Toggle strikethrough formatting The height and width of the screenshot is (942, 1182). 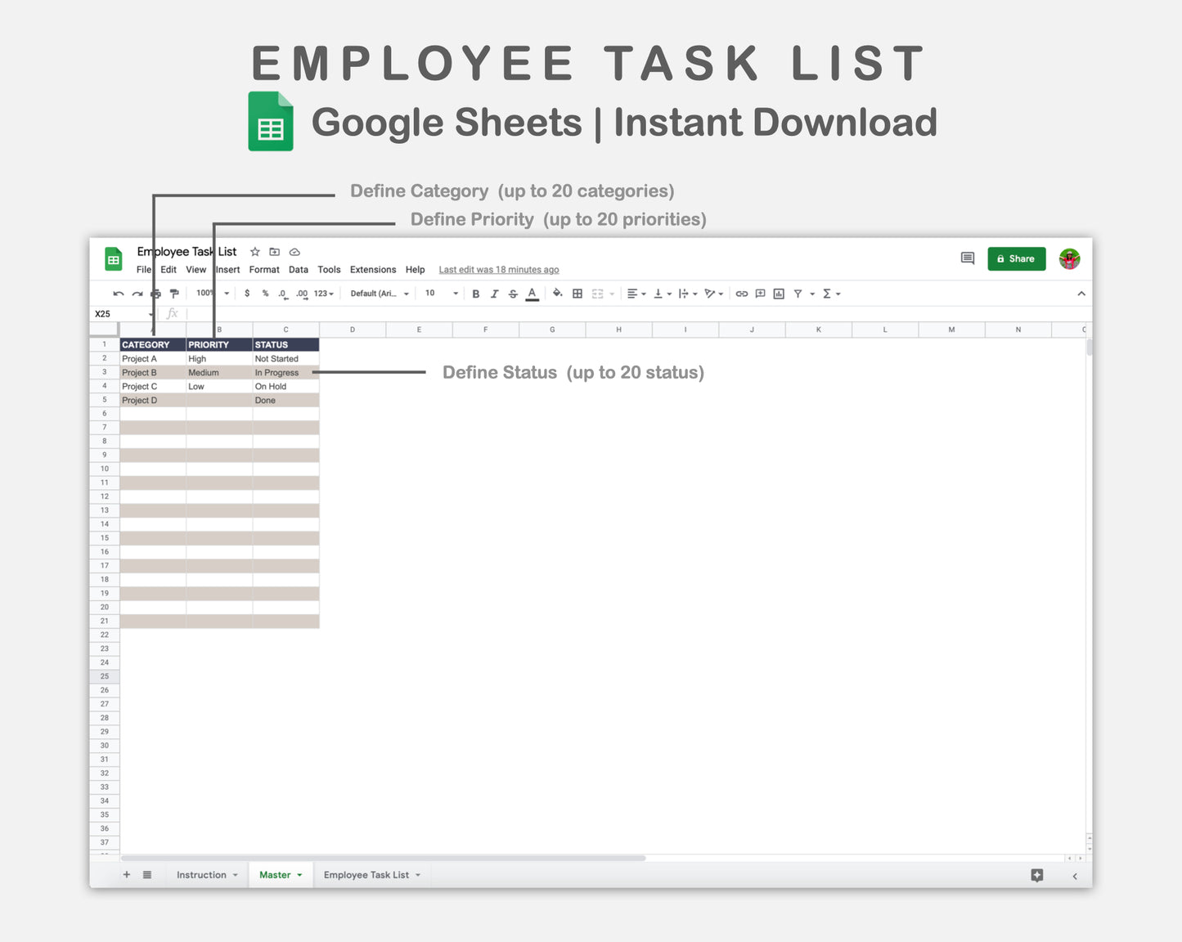click(x=513, y=293)
